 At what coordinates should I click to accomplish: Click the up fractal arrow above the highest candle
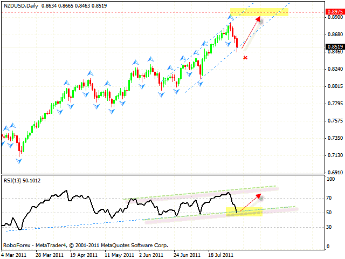tap(230, 18)
